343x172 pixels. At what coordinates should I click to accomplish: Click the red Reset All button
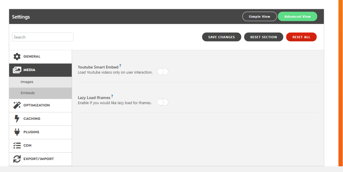click(301, 37)
